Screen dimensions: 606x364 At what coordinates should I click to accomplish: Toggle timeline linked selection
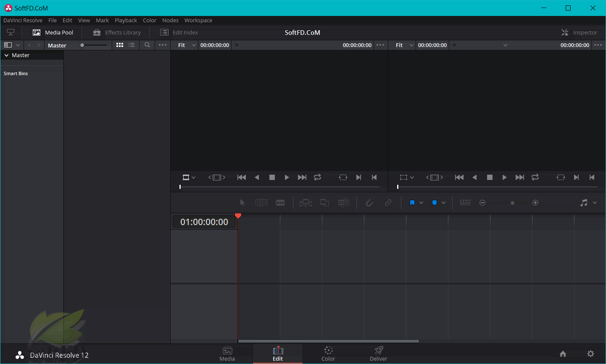tap(388, 203)
